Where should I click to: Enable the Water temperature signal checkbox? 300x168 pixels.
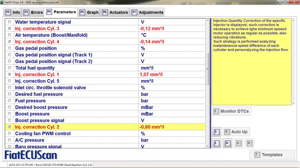(10, 22)
